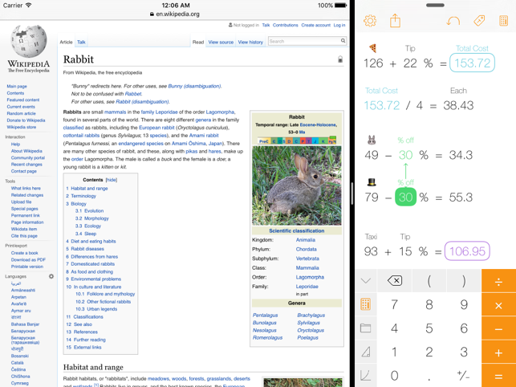This screenshot has height=387, width=516.
Task: Tap the en.wikipedia.org address bar
Action: (175, 14)
